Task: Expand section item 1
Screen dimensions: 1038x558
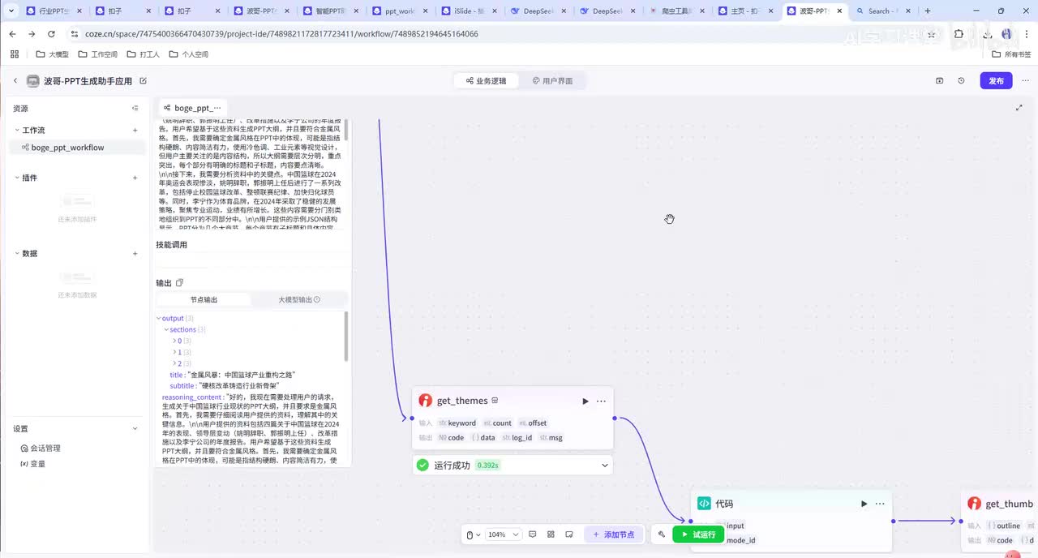Action: point(174,353)
